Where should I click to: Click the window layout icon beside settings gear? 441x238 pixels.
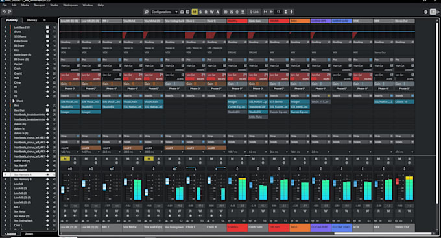coord(433,12)
